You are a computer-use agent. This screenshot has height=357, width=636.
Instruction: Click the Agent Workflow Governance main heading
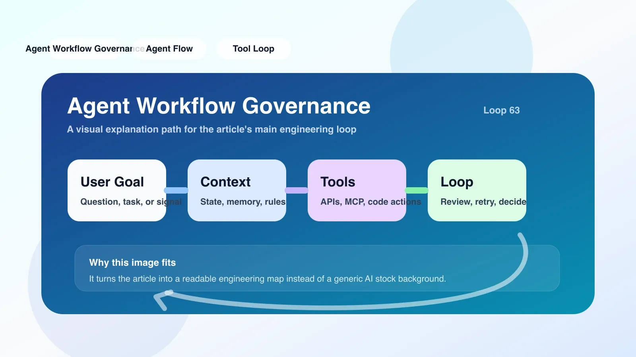[x=219, y=106]
